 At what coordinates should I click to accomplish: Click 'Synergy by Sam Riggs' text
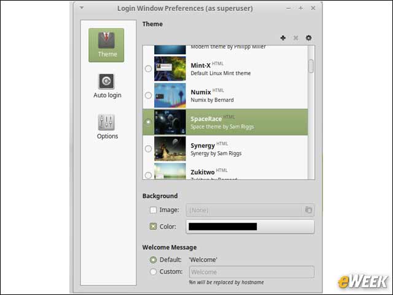(x=216, y=154)
